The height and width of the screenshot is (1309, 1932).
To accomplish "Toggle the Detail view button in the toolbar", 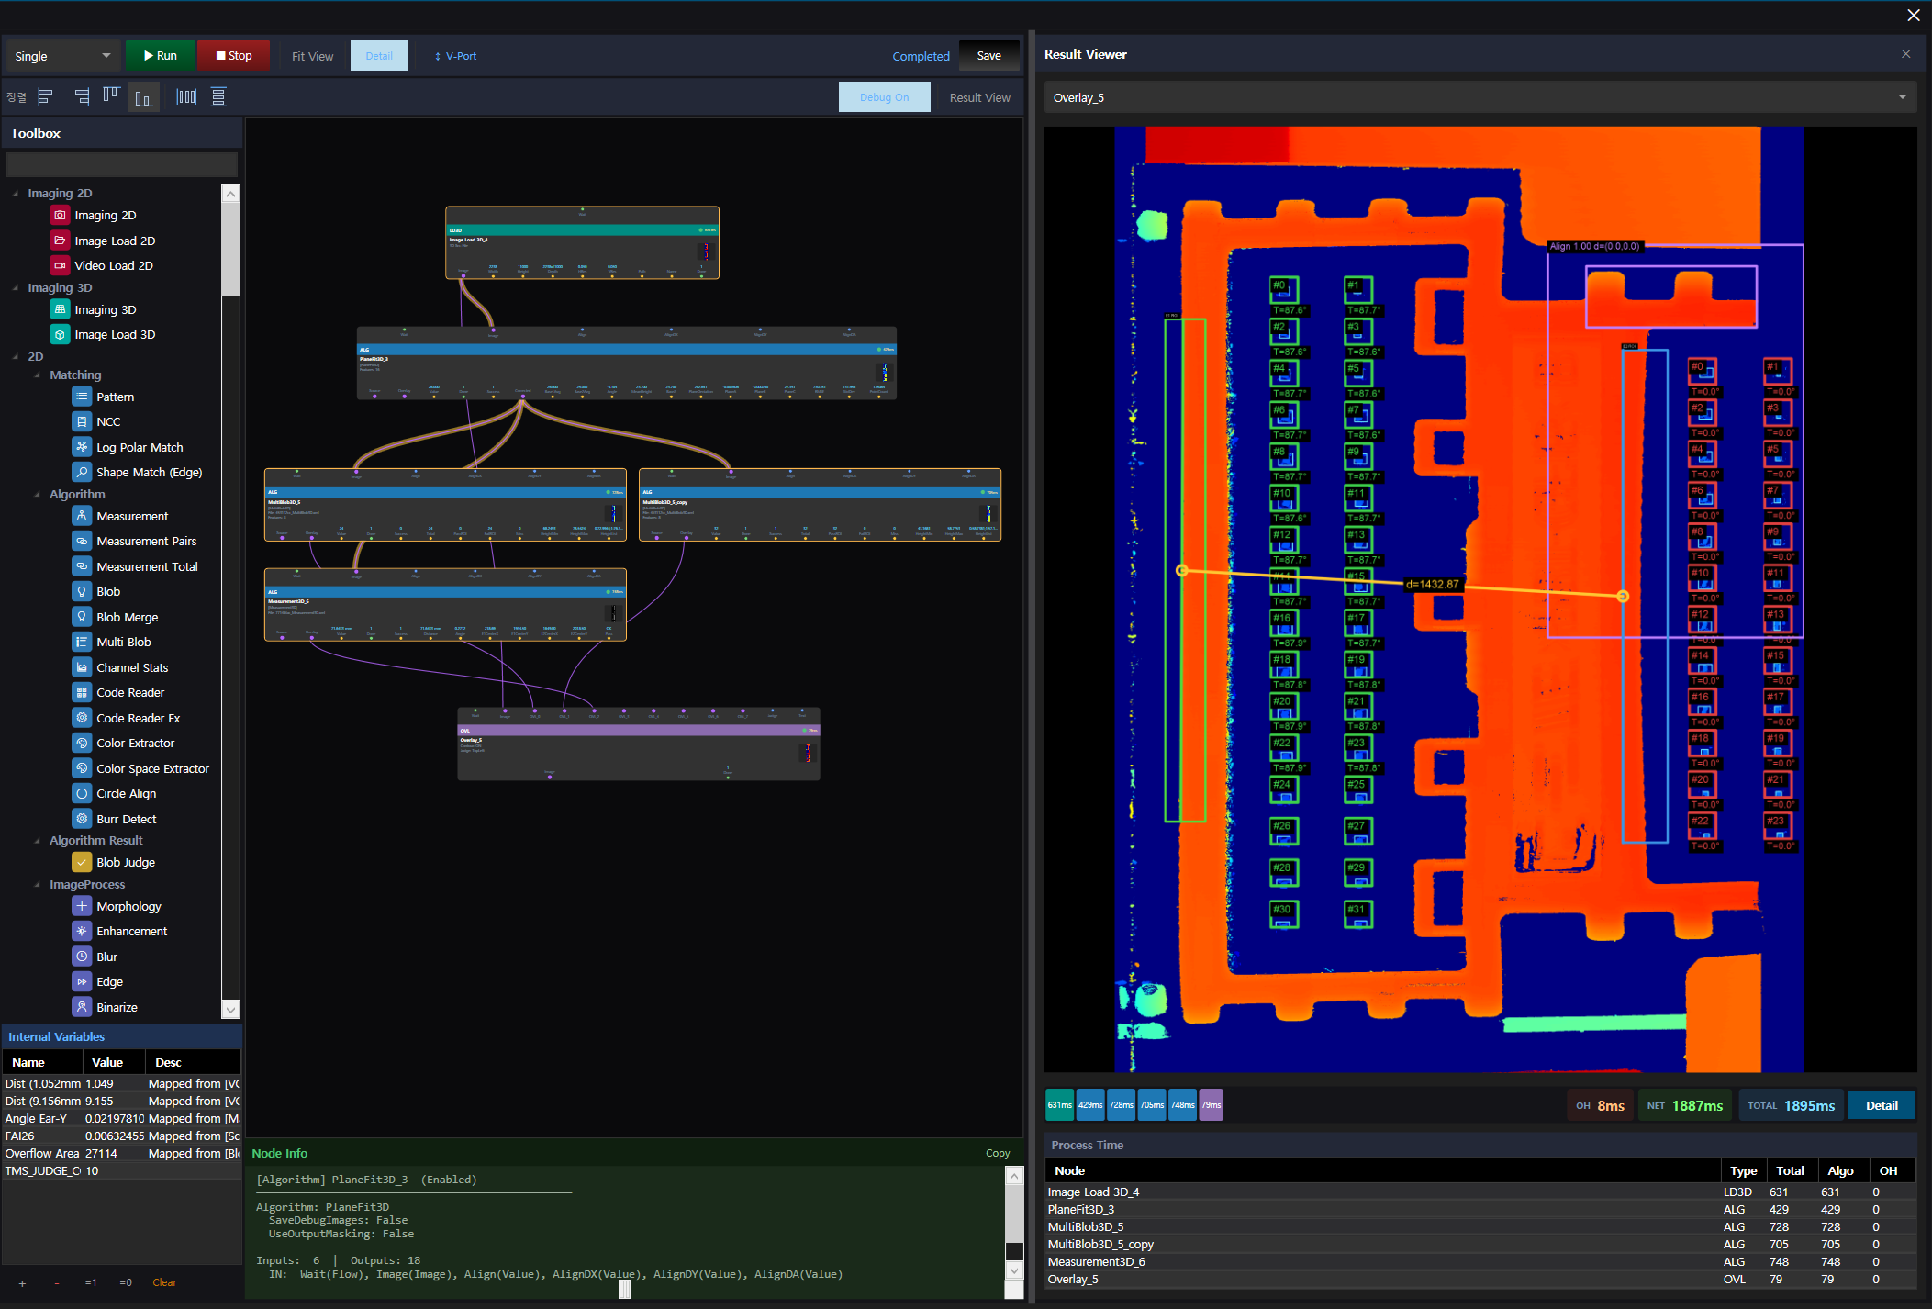I will tap(378, 56).
